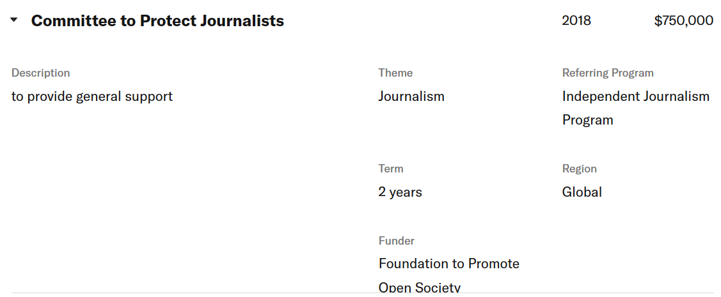721x297 pixels.
Task: Click the Term label
Action: pos(391,169)
